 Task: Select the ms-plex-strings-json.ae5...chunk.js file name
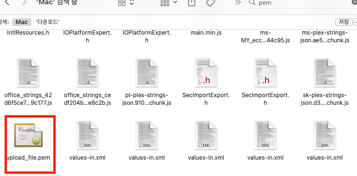click(x=325, y=37)
